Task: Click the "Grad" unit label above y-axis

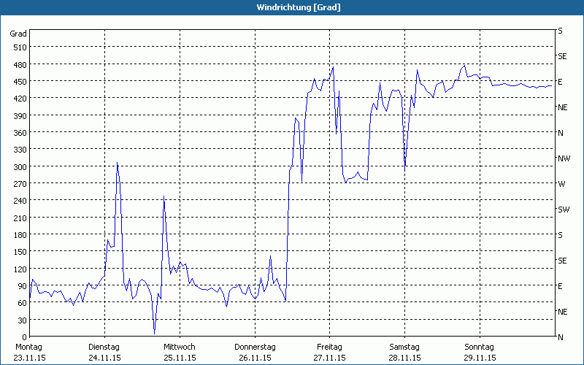Action: (x=18, y=34)
